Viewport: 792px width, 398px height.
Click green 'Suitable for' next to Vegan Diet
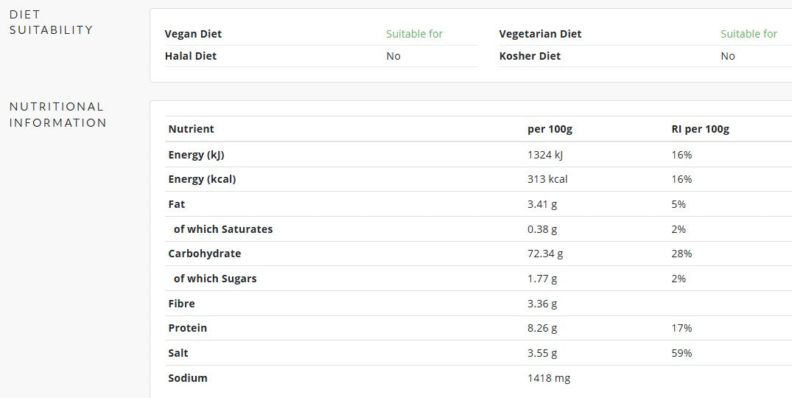414,34
